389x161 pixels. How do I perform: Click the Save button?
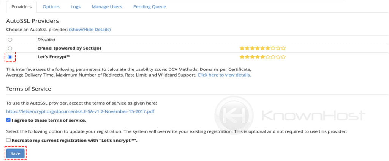coord(15,153)
